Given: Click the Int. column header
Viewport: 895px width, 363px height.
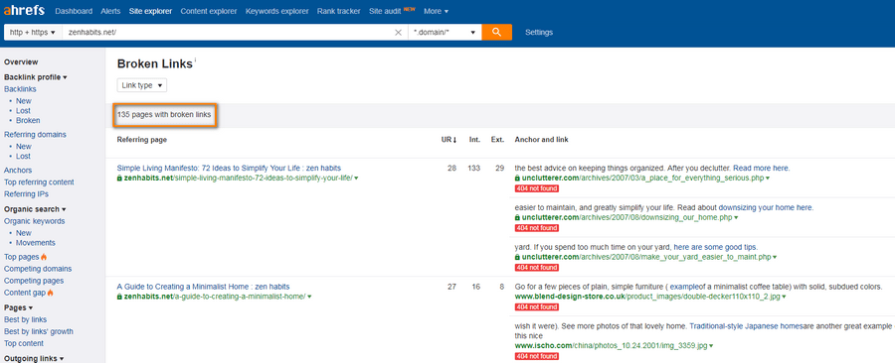Looking at the screenshot, I should 475,140.
